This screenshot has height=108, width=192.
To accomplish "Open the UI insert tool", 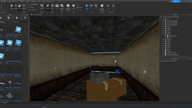I will click(57, 7).
